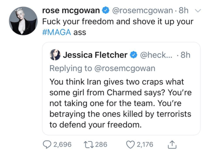The width and height of the screenshot is (209, 153).
Task: Click the quoted tweet's 8h timestamp
Action: pos(185,55)
